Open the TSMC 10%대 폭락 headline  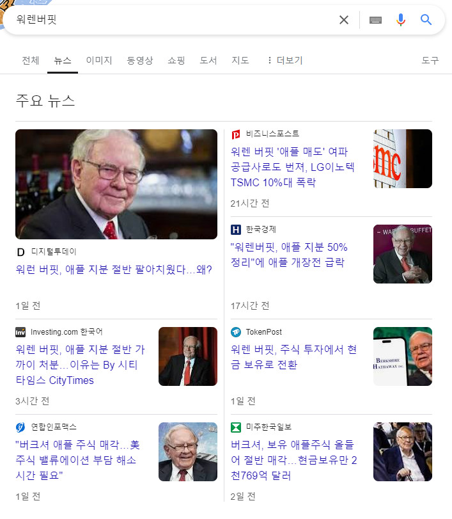[x=293, y=167]
